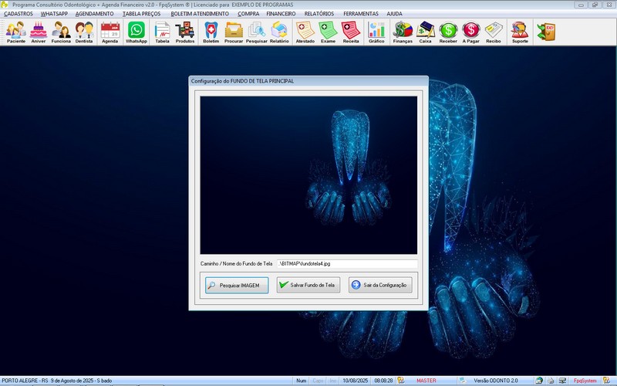Open the Dentista toolbar icon
The image size is (617, 386).
click(85, 32)
